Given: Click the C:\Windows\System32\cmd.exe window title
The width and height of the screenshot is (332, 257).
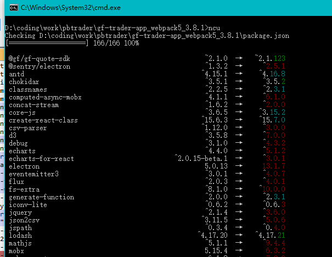Looking at the screenshot, I should 70,8.
